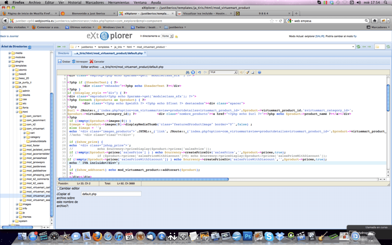Click the Firefox home button
392x245 pixels.
coord(375,21)
